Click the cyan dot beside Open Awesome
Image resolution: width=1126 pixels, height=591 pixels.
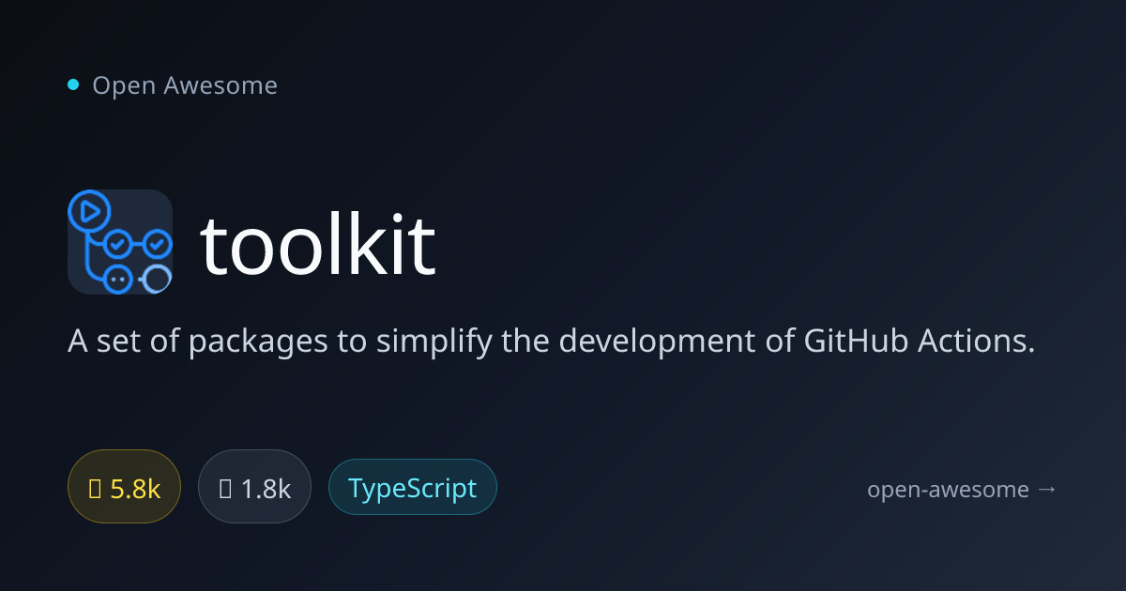(x=73, y=85)
